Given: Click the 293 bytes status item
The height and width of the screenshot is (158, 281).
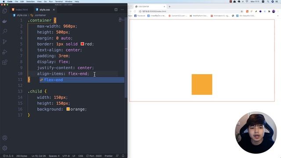Looking at the screenshot, I should click(22, 156).
